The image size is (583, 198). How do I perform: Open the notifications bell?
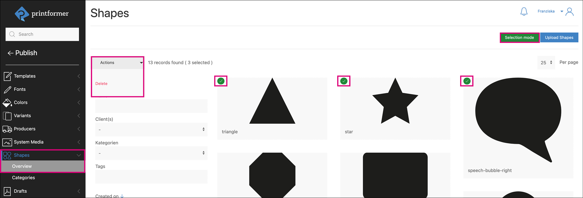click(524, 11)
